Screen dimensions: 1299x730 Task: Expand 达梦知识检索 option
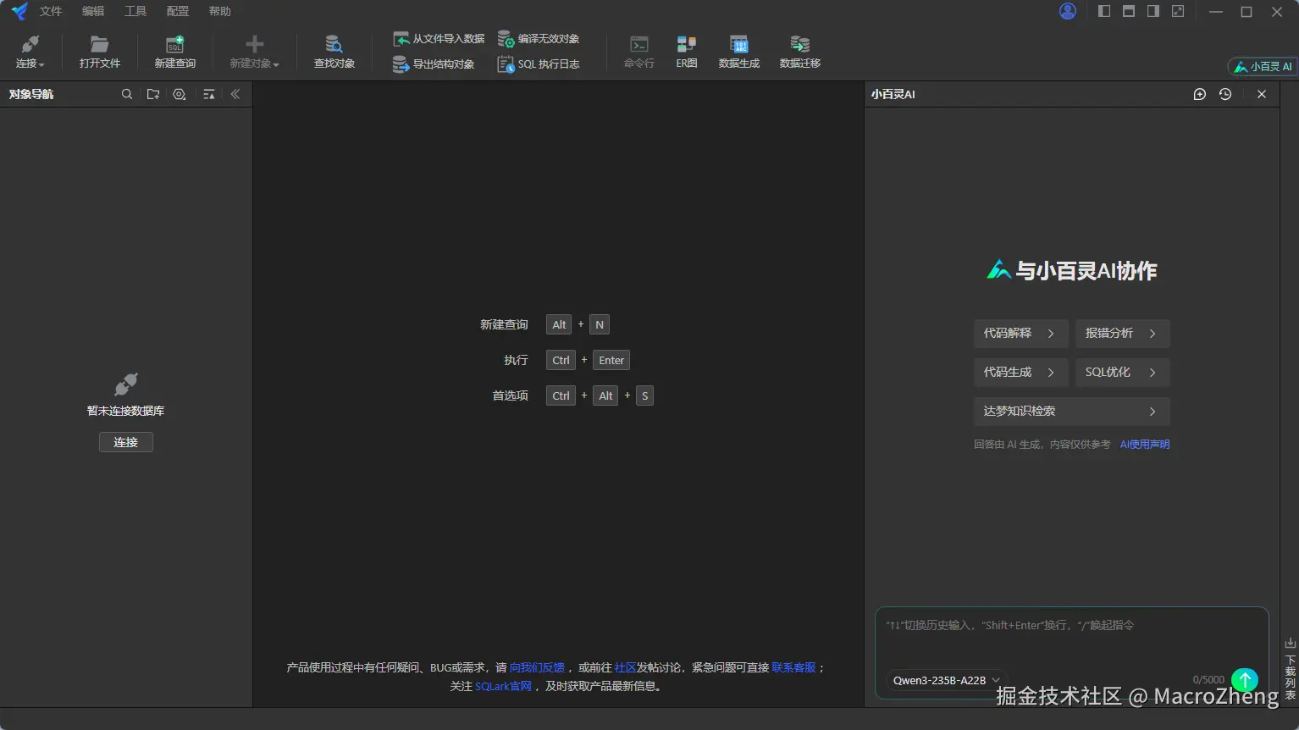coord(1071,412)
